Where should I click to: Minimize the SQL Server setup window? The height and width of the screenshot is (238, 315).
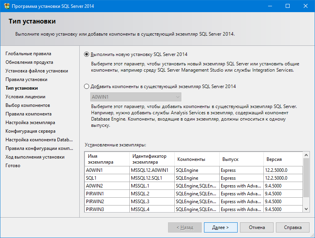point(270,6)
